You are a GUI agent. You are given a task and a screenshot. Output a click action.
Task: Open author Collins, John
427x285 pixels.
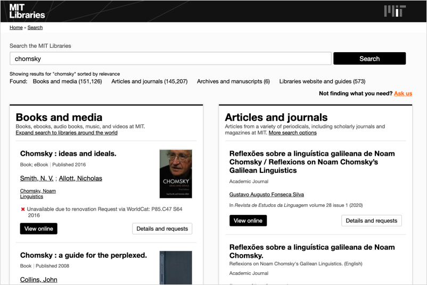[x=39, y=280]
